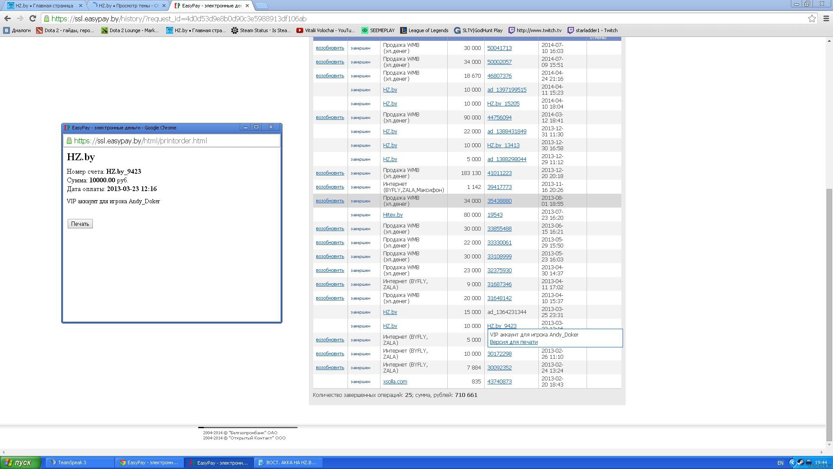Open payment number 33855488

point(499,228)
